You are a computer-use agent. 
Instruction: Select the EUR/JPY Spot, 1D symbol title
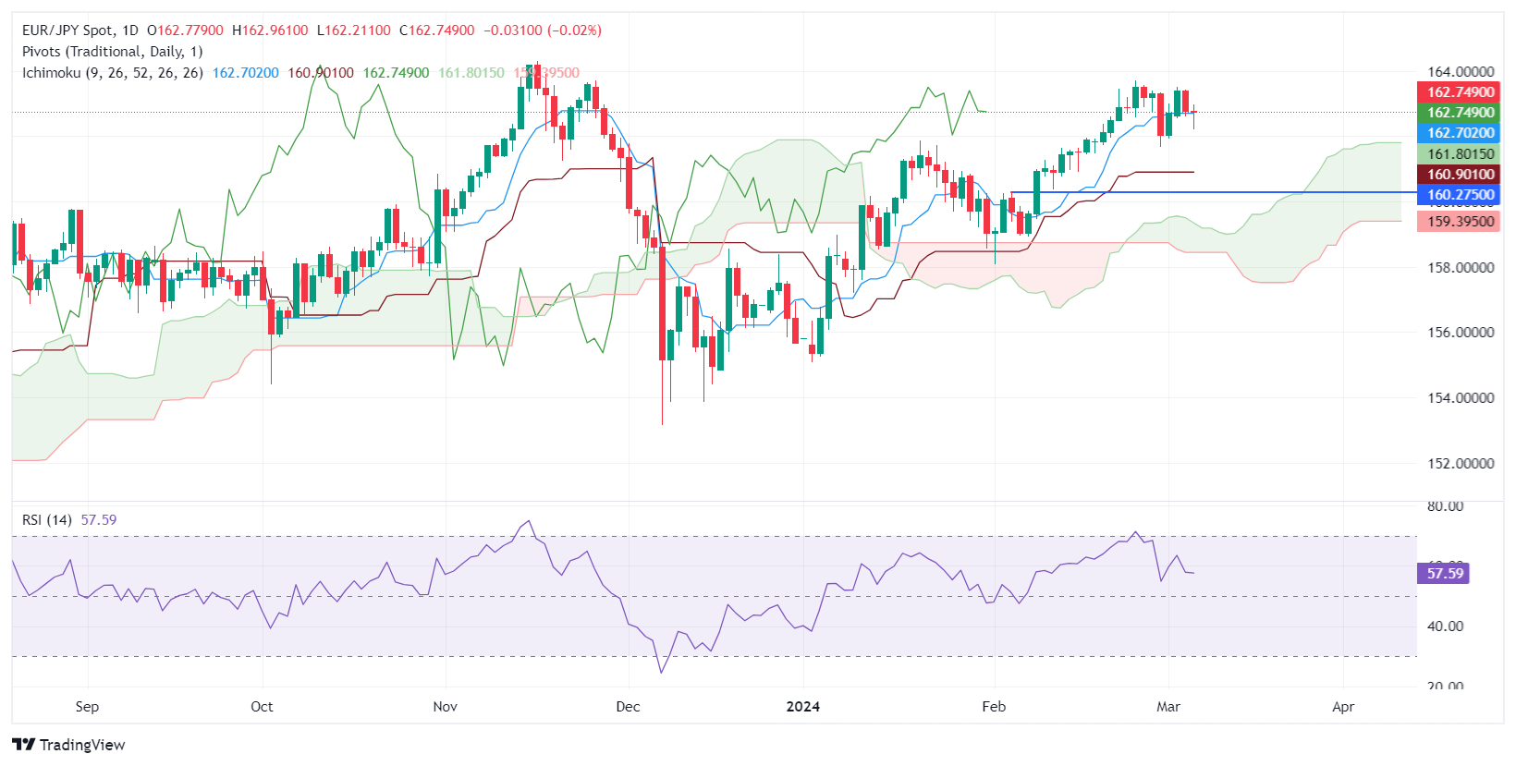(79, 30)
